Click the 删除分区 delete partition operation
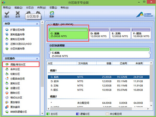 point(15,93)
